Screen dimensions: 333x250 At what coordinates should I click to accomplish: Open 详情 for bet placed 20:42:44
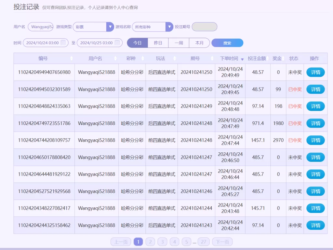click(315, 225)
